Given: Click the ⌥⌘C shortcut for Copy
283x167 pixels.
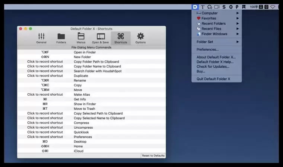Looking at the screenshot, I should pos(45,85).
